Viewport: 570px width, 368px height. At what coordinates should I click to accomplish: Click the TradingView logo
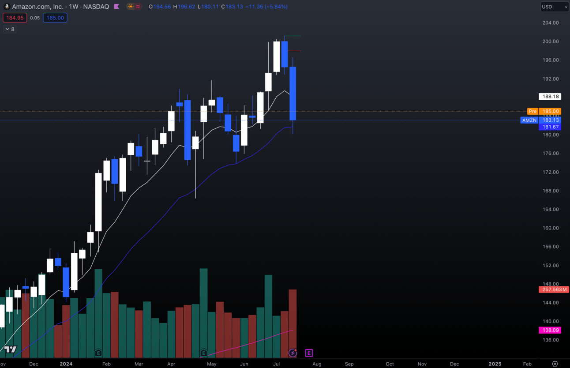pos(10,349)
